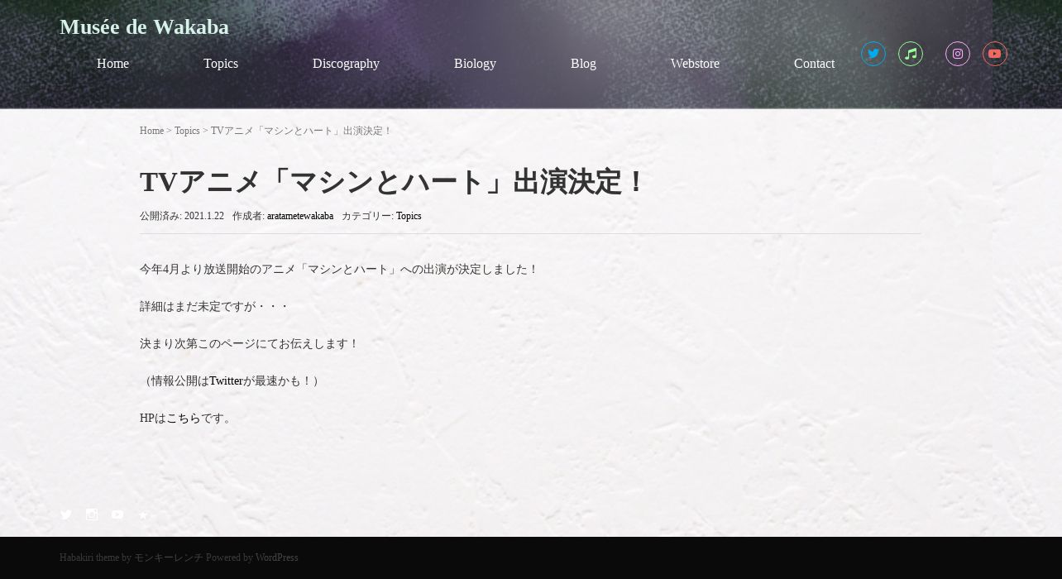Click the footer Twitter icon

[66, 514]
